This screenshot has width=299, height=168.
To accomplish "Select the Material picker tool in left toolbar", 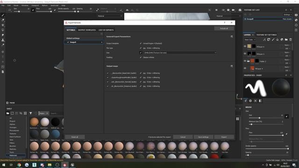I will point(3,45).
